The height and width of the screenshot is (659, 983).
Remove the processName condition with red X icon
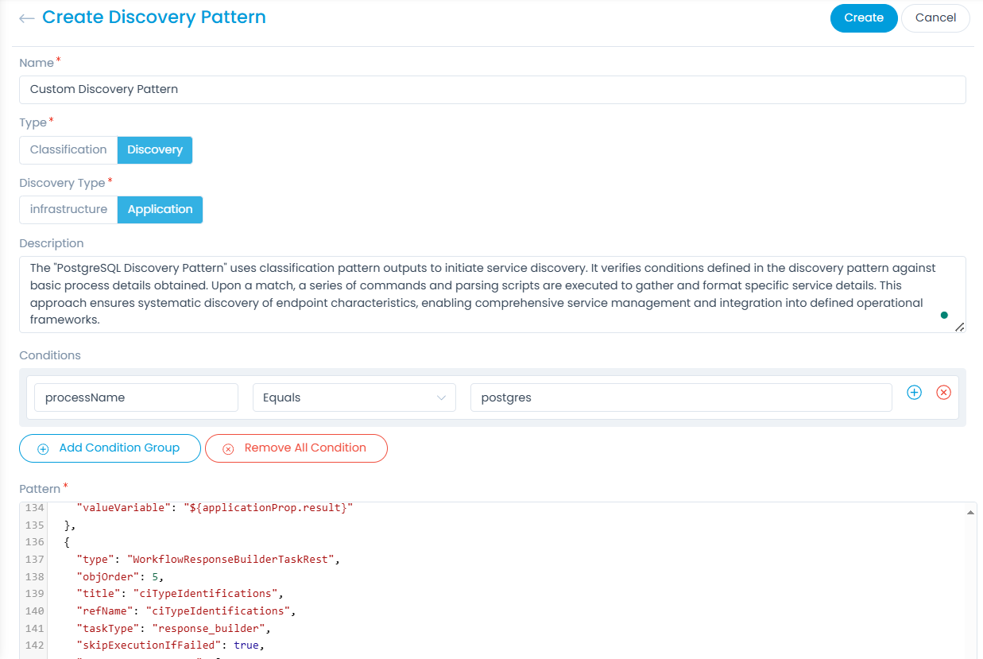943,393
